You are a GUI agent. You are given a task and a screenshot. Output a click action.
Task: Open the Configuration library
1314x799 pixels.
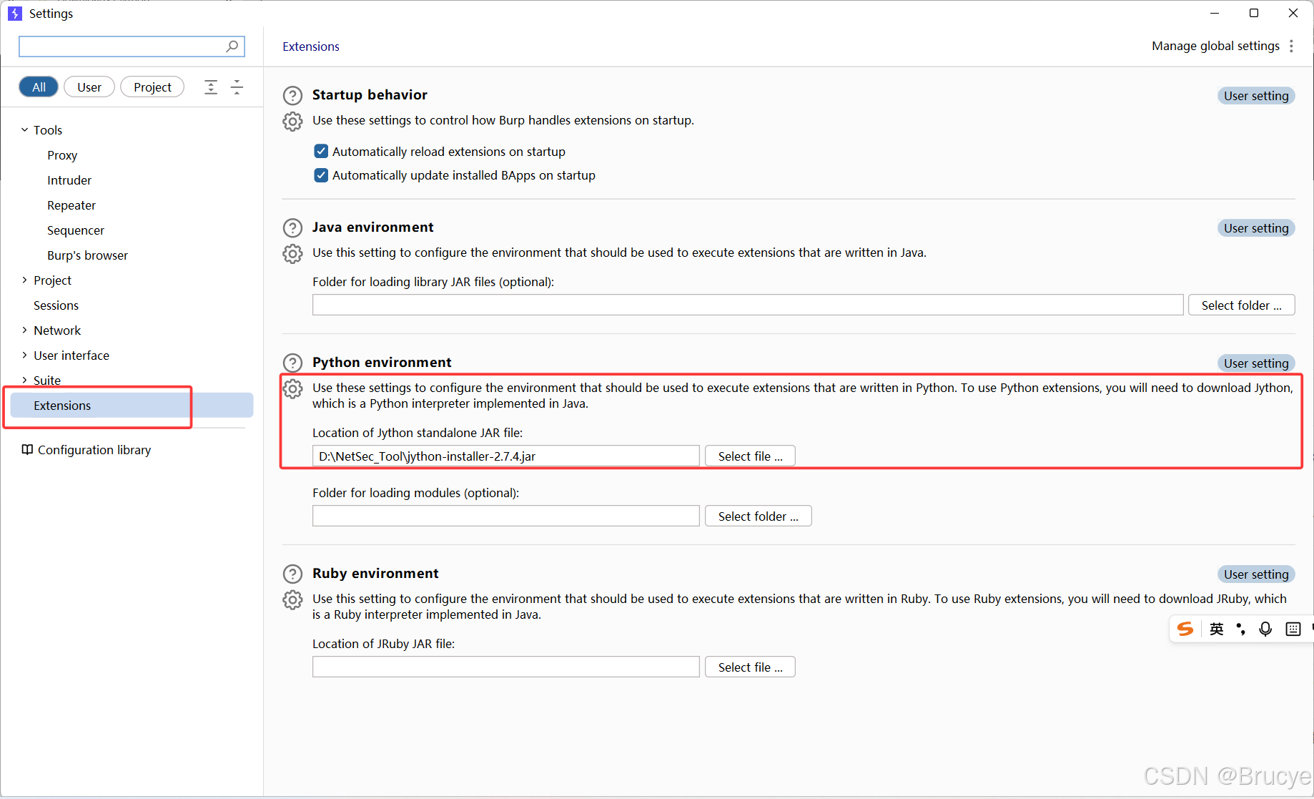(x=94, y=449)
